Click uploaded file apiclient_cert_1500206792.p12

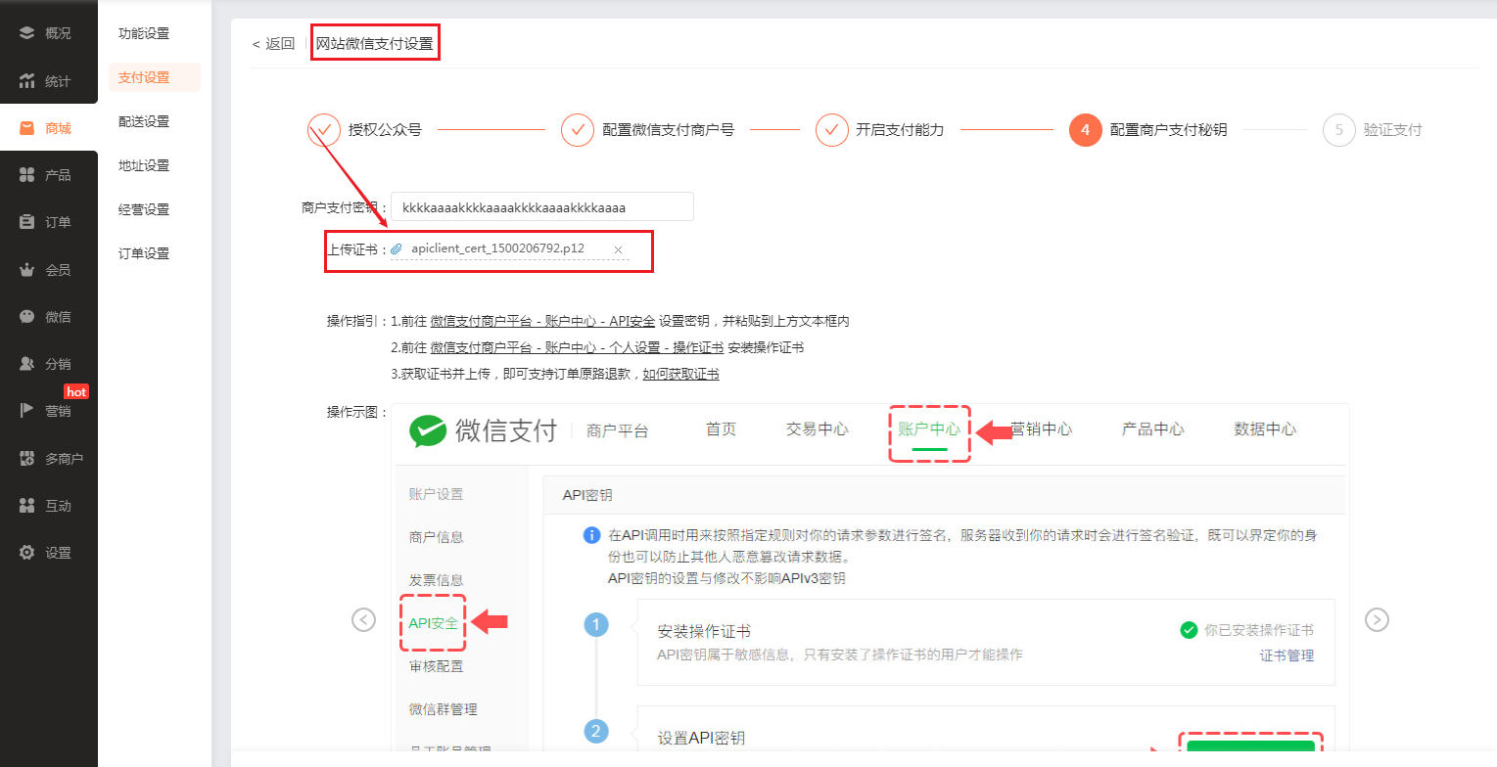pos(497,248)
